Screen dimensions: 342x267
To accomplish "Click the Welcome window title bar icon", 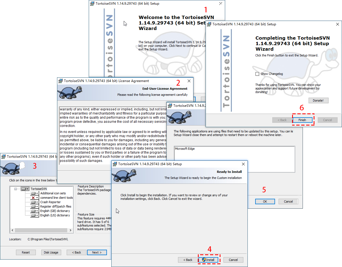I will coord(92,4).
